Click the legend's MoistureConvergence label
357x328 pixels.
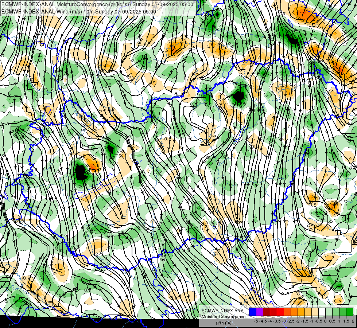tap(224, 317)
